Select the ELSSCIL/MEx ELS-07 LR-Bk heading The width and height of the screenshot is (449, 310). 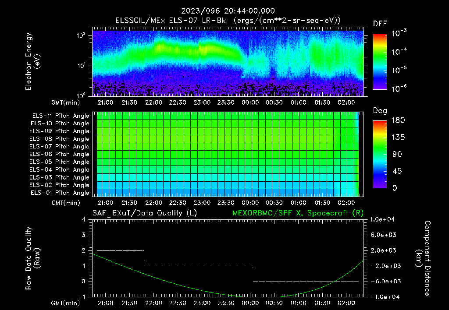(171, 21)
